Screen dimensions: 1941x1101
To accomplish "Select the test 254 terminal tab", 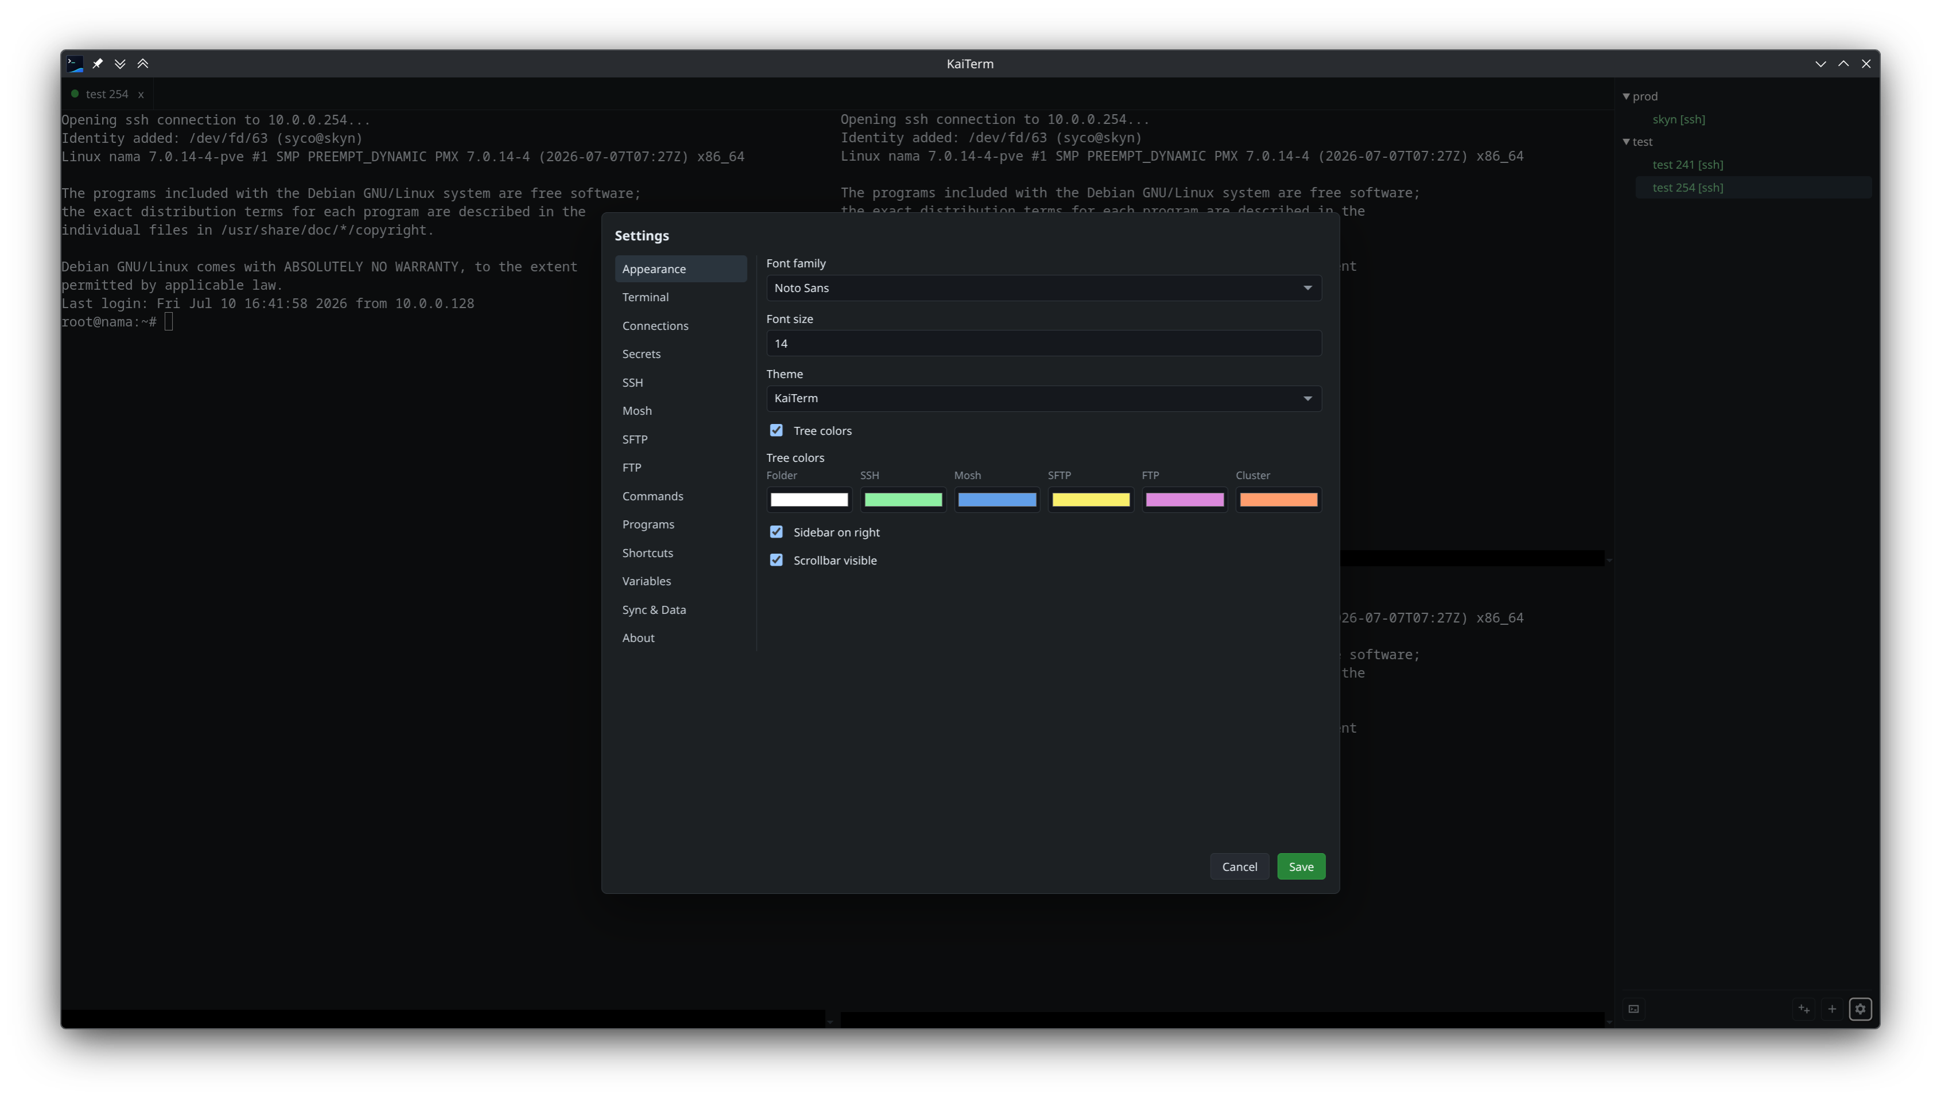I will click(107, 94).
